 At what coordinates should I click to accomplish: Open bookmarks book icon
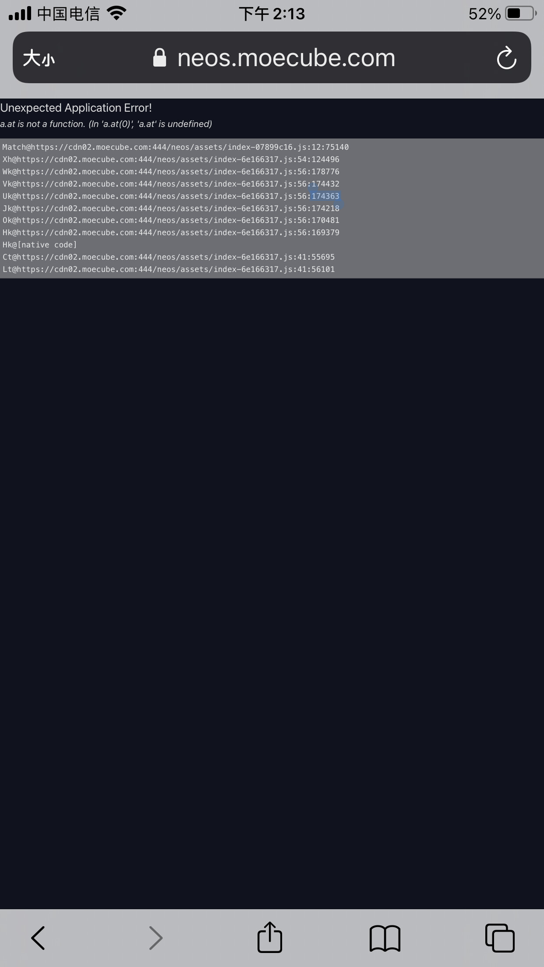click(x=385, y=938)
